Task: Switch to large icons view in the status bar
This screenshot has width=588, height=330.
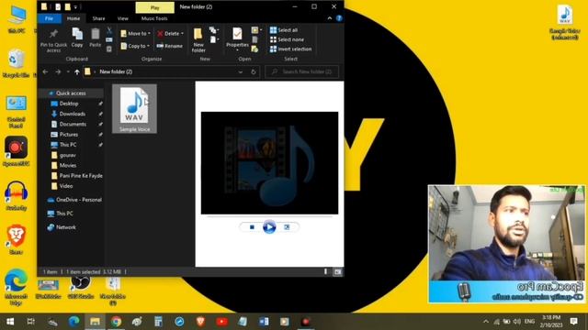Action: pyautogui.click(x=337, y=272)
